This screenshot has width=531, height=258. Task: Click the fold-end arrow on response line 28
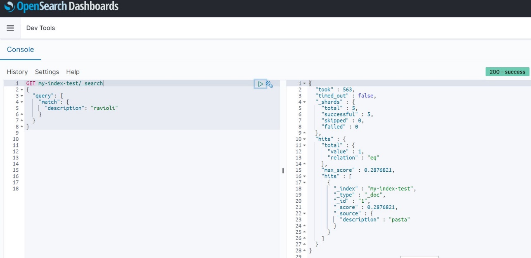pos(305,251)
